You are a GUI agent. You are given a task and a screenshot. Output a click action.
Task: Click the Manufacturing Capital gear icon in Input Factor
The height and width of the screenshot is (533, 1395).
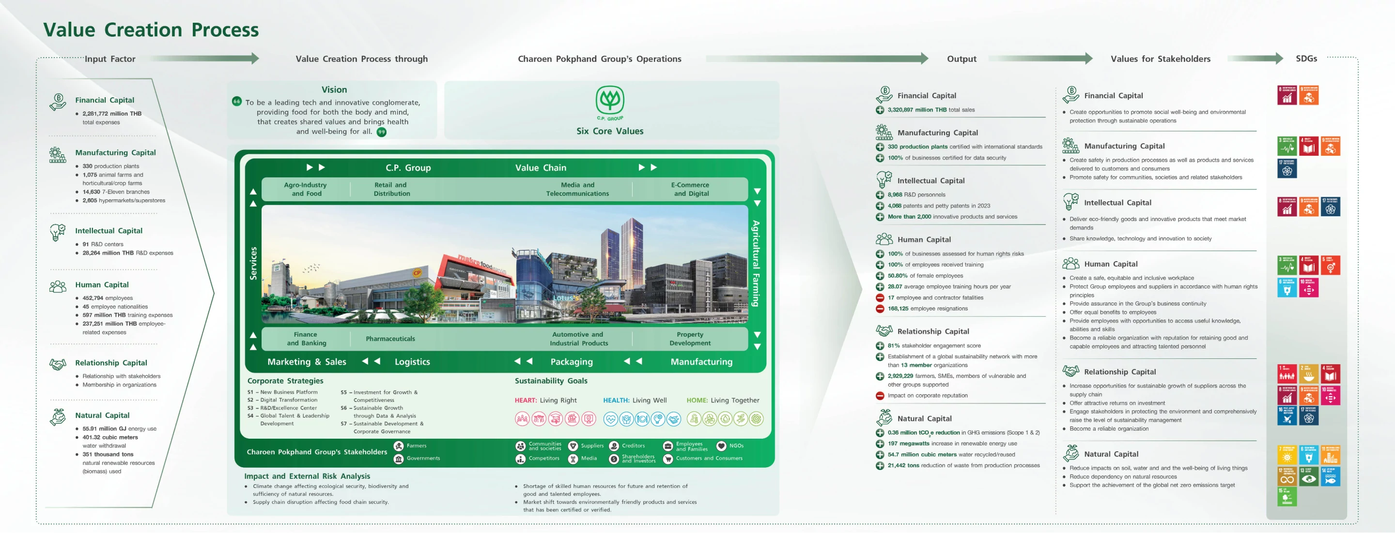(x=58, y=155)
